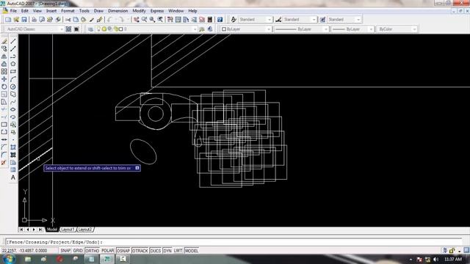Open the Layer Properties Manager icon
The image size is (470, 264).
pos(90,29)
